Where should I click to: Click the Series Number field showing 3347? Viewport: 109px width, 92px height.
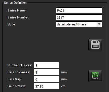tap(79, 17)
